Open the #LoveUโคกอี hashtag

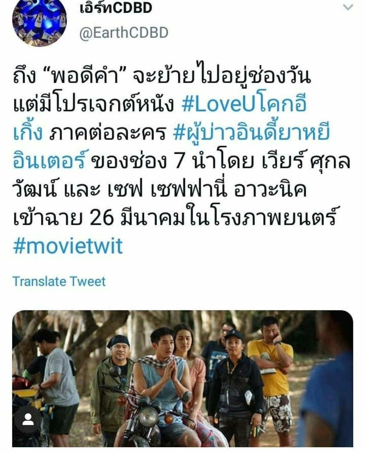[x=244, y=104]
